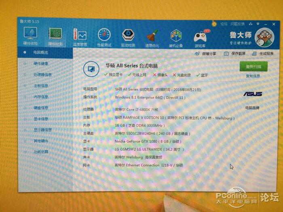Open 驱动检测 driver detection icon
The height and width of the screenshot is (212, 283).
pos(128,38)
